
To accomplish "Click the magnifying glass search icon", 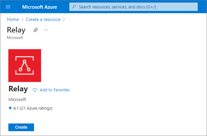I will click(x=74, y=7).
